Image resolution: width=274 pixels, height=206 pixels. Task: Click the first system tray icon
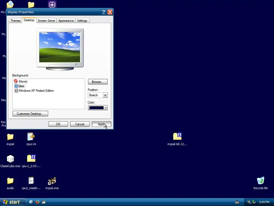pos(249,202)
